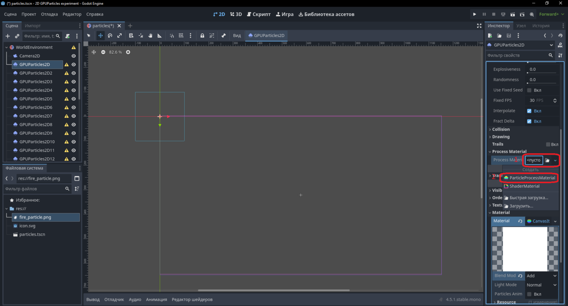
Task: Open the Проект menu
Action: pyautogui.click(x=29, y=14)
